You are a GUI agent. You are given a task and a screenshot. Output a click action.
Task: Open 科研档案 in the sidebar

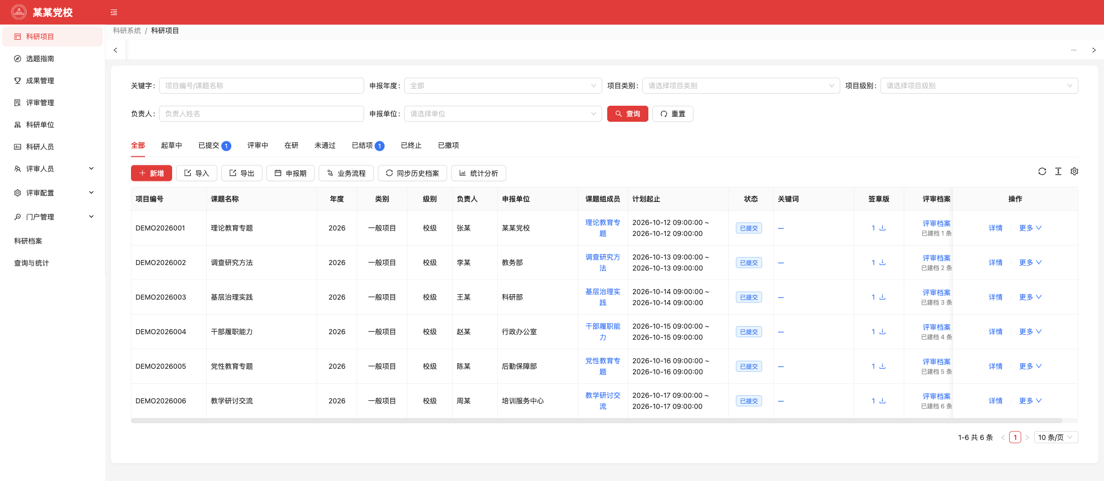[53, 241]
